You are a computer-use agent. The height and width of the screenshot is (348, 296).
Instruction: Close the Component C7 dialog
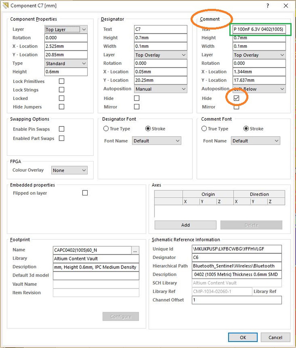tap(286, 6)
